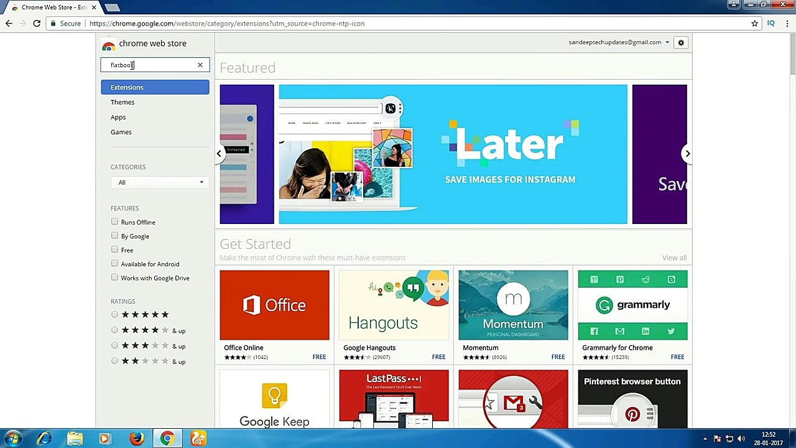Switch to Chrome on the taskbar
The image size is (796, 448).
click(167, 439)
